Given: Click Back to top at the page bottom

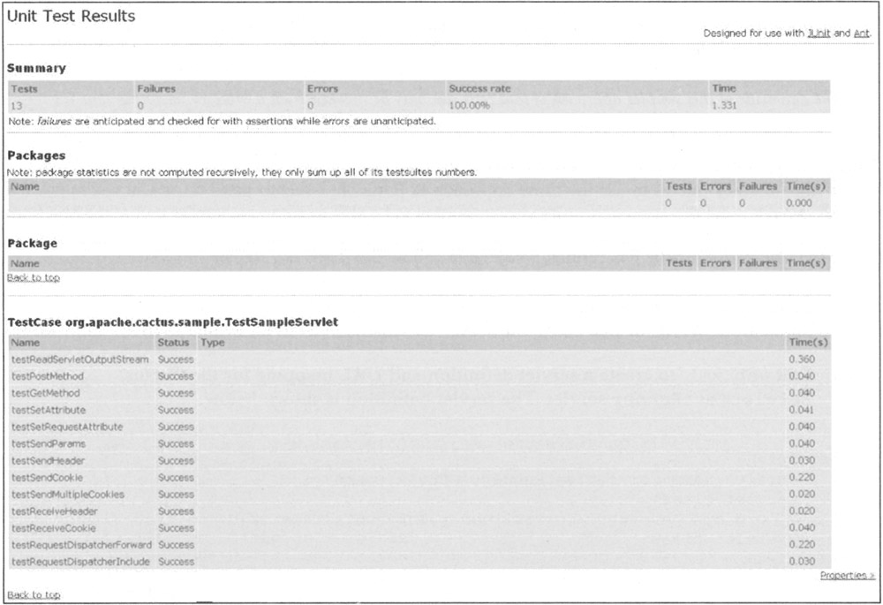Looking at the screenshot, I should [x=34, y=594].
